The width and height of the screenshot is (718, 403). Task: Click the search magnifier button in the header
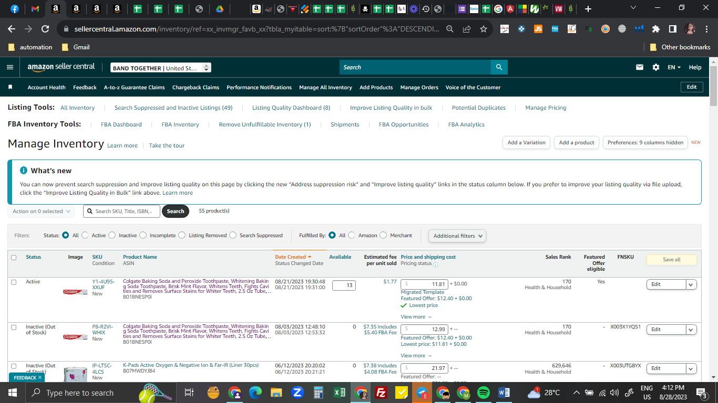[x=499, y=67]
